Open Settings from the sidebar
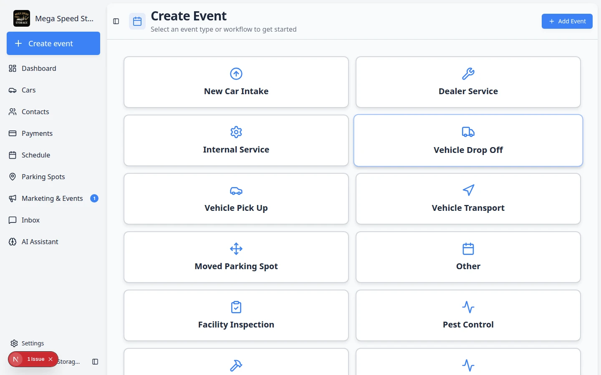 53,343
